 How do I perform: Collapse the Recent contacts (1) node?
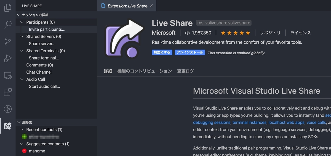pos(22,130)
